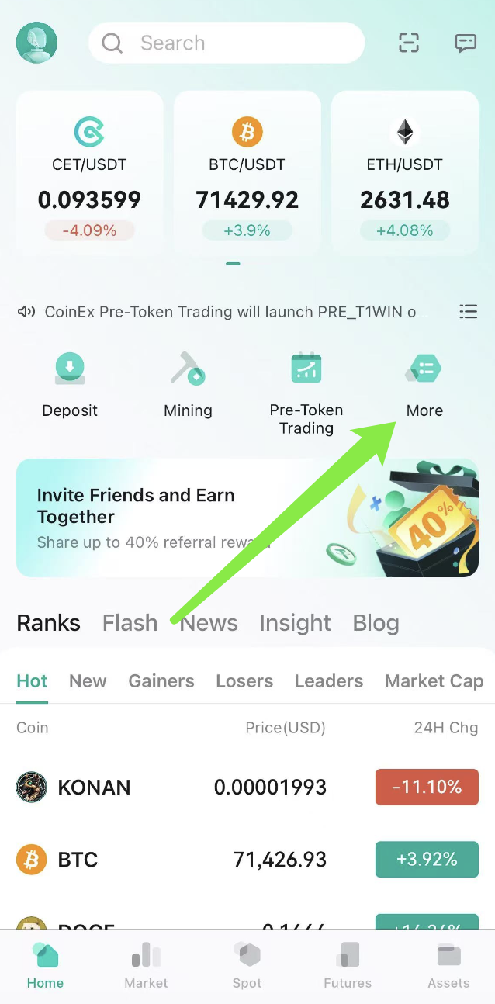This screenshot has width=495, height=1004.
Task: Open the announcements list icon
Action: [x=468, y=312]
